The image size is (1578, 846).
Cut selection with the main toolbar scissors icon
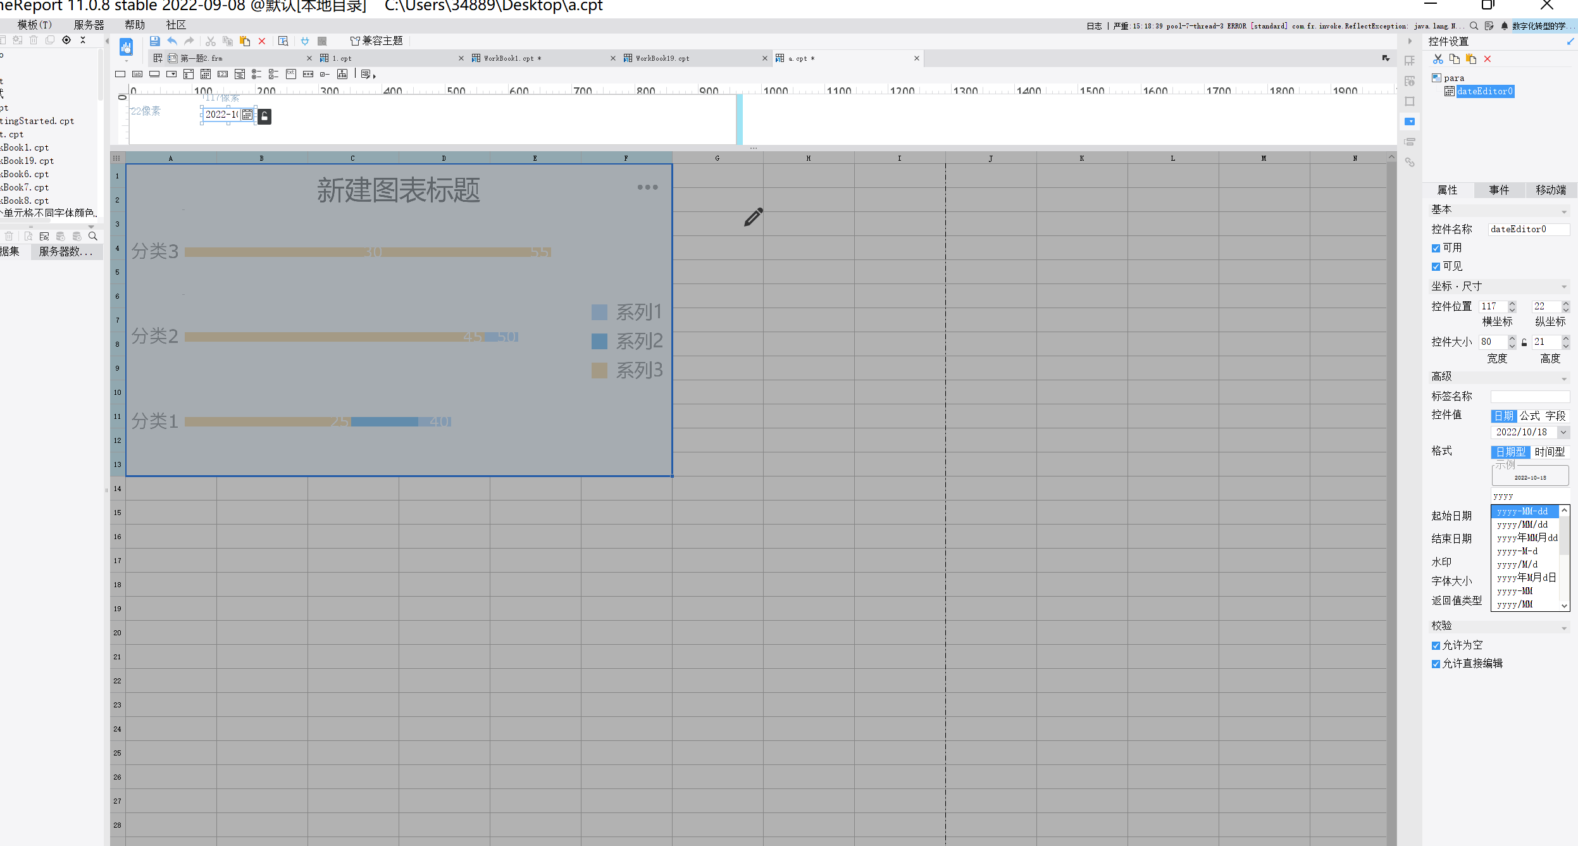point(211,41)
